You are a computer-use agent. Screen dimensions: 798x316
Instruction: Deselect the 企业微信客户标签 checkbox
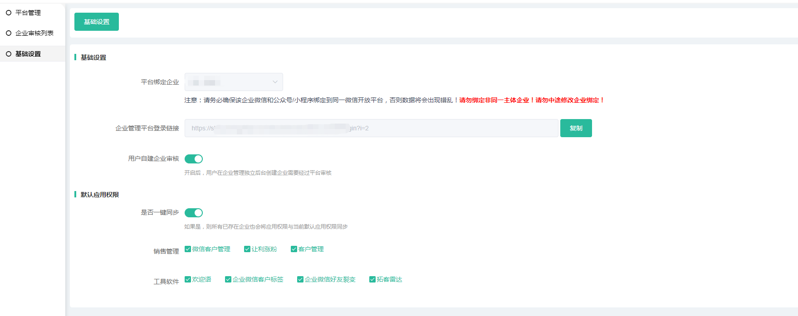point(228,279)
